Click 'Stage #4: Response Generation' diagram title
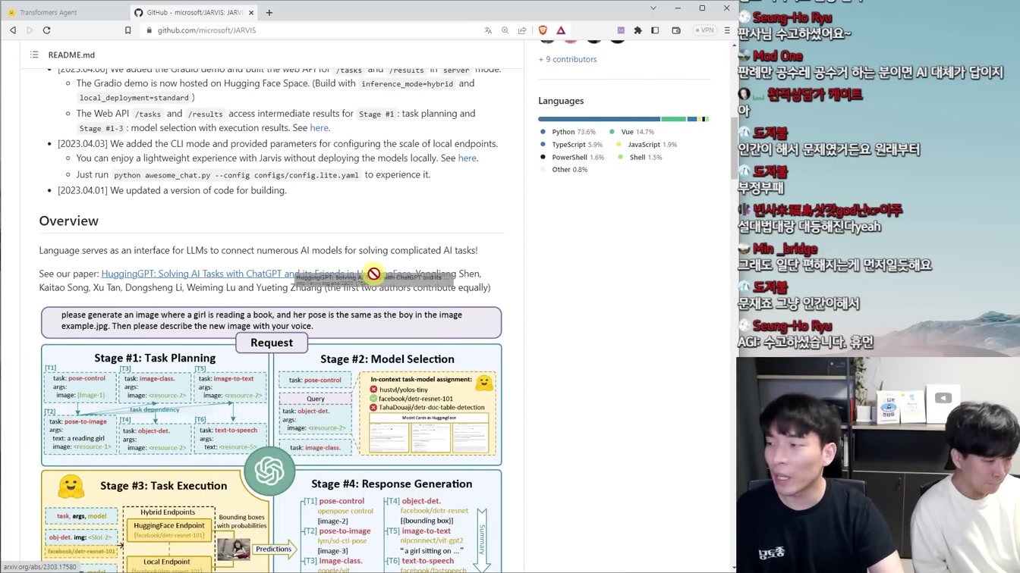Image resolution: width=1020 pixels, height=573 pixels. [x=392, y=484]
